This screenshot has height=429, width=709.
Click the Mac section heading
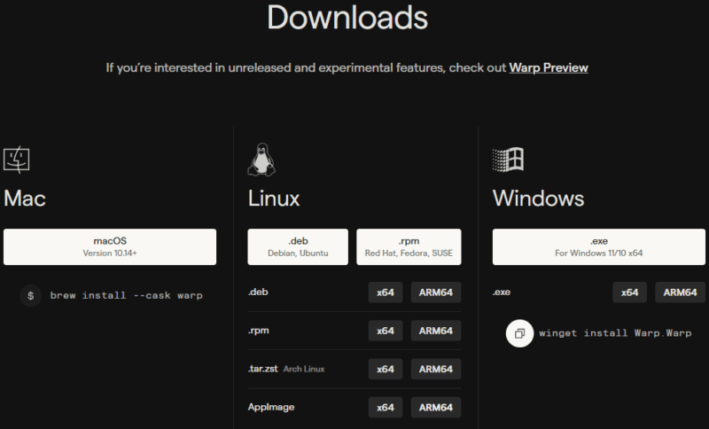coord(25,199)
